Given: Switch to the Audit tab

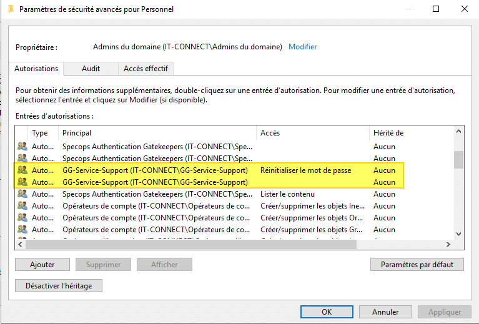Looking at the screenshot, I should 91,69.
